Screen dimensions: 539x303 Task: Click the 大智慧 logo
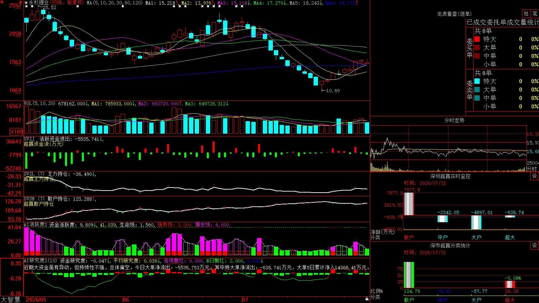coord(10,300)
